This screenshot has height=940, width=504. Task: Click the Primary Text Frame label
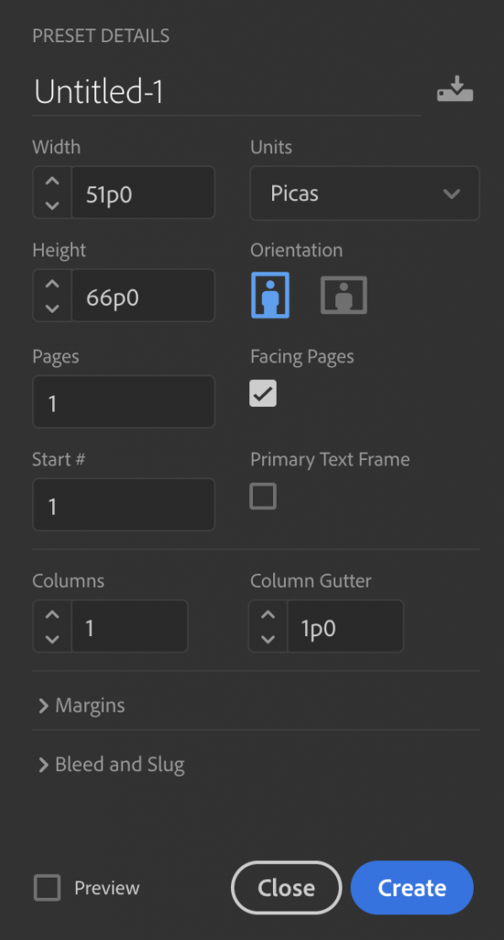330,460
